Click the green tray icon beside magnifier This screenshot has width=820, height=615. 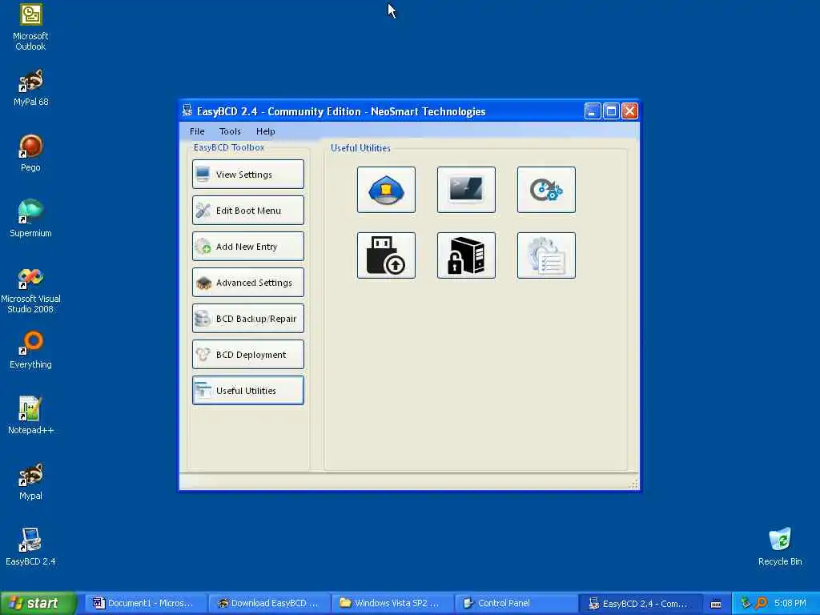(x=746, y=603)
